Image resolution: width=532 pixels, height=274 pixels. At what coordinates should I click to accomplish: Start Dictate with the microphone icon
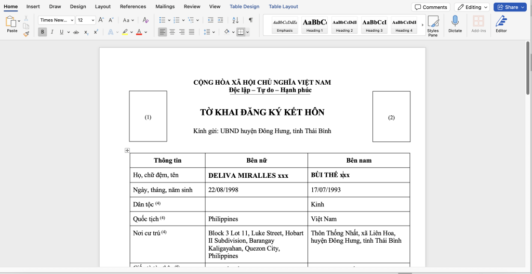pyautogui.click(x=455, y=24)
